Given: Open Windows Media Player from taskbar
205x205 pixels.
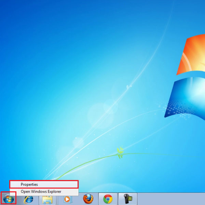Looking at the screenshot, I should click(68, 199).
